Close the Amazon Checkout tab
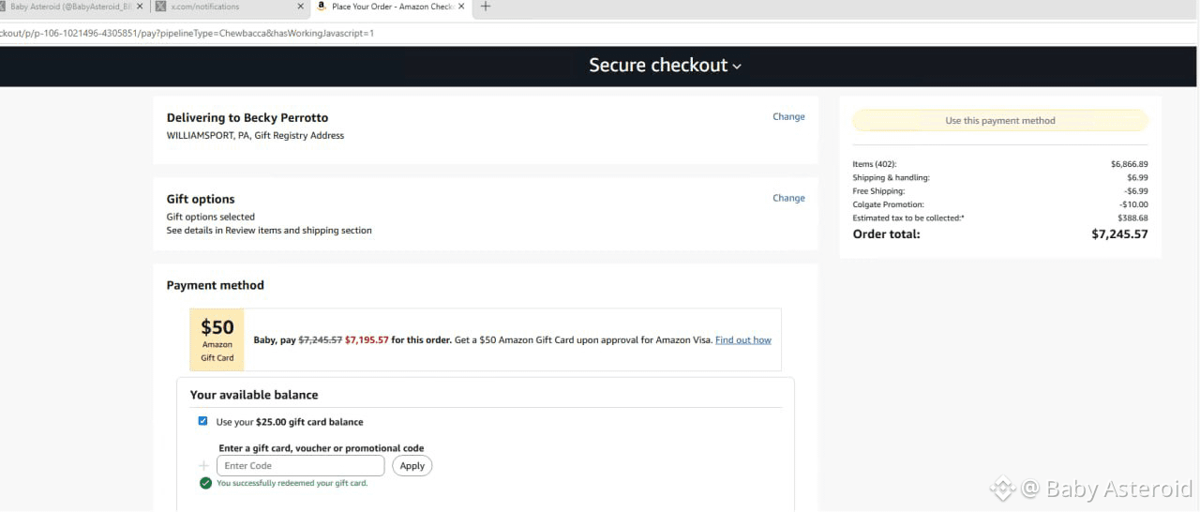The height and width of the screenshot is (512, 1200). click(x=461, y=7)
